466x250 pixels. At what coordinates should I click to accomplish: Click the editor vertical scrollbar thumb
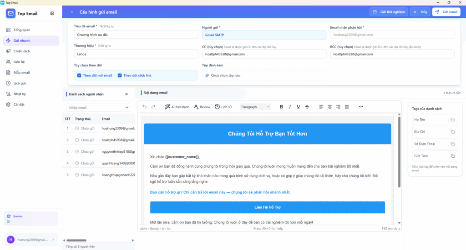click(x=399, y=152)
